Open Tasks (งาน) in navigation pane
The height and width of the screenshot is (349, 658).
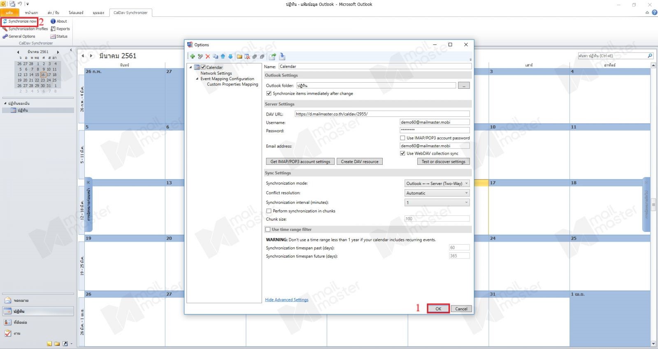(x=38, y=333)
